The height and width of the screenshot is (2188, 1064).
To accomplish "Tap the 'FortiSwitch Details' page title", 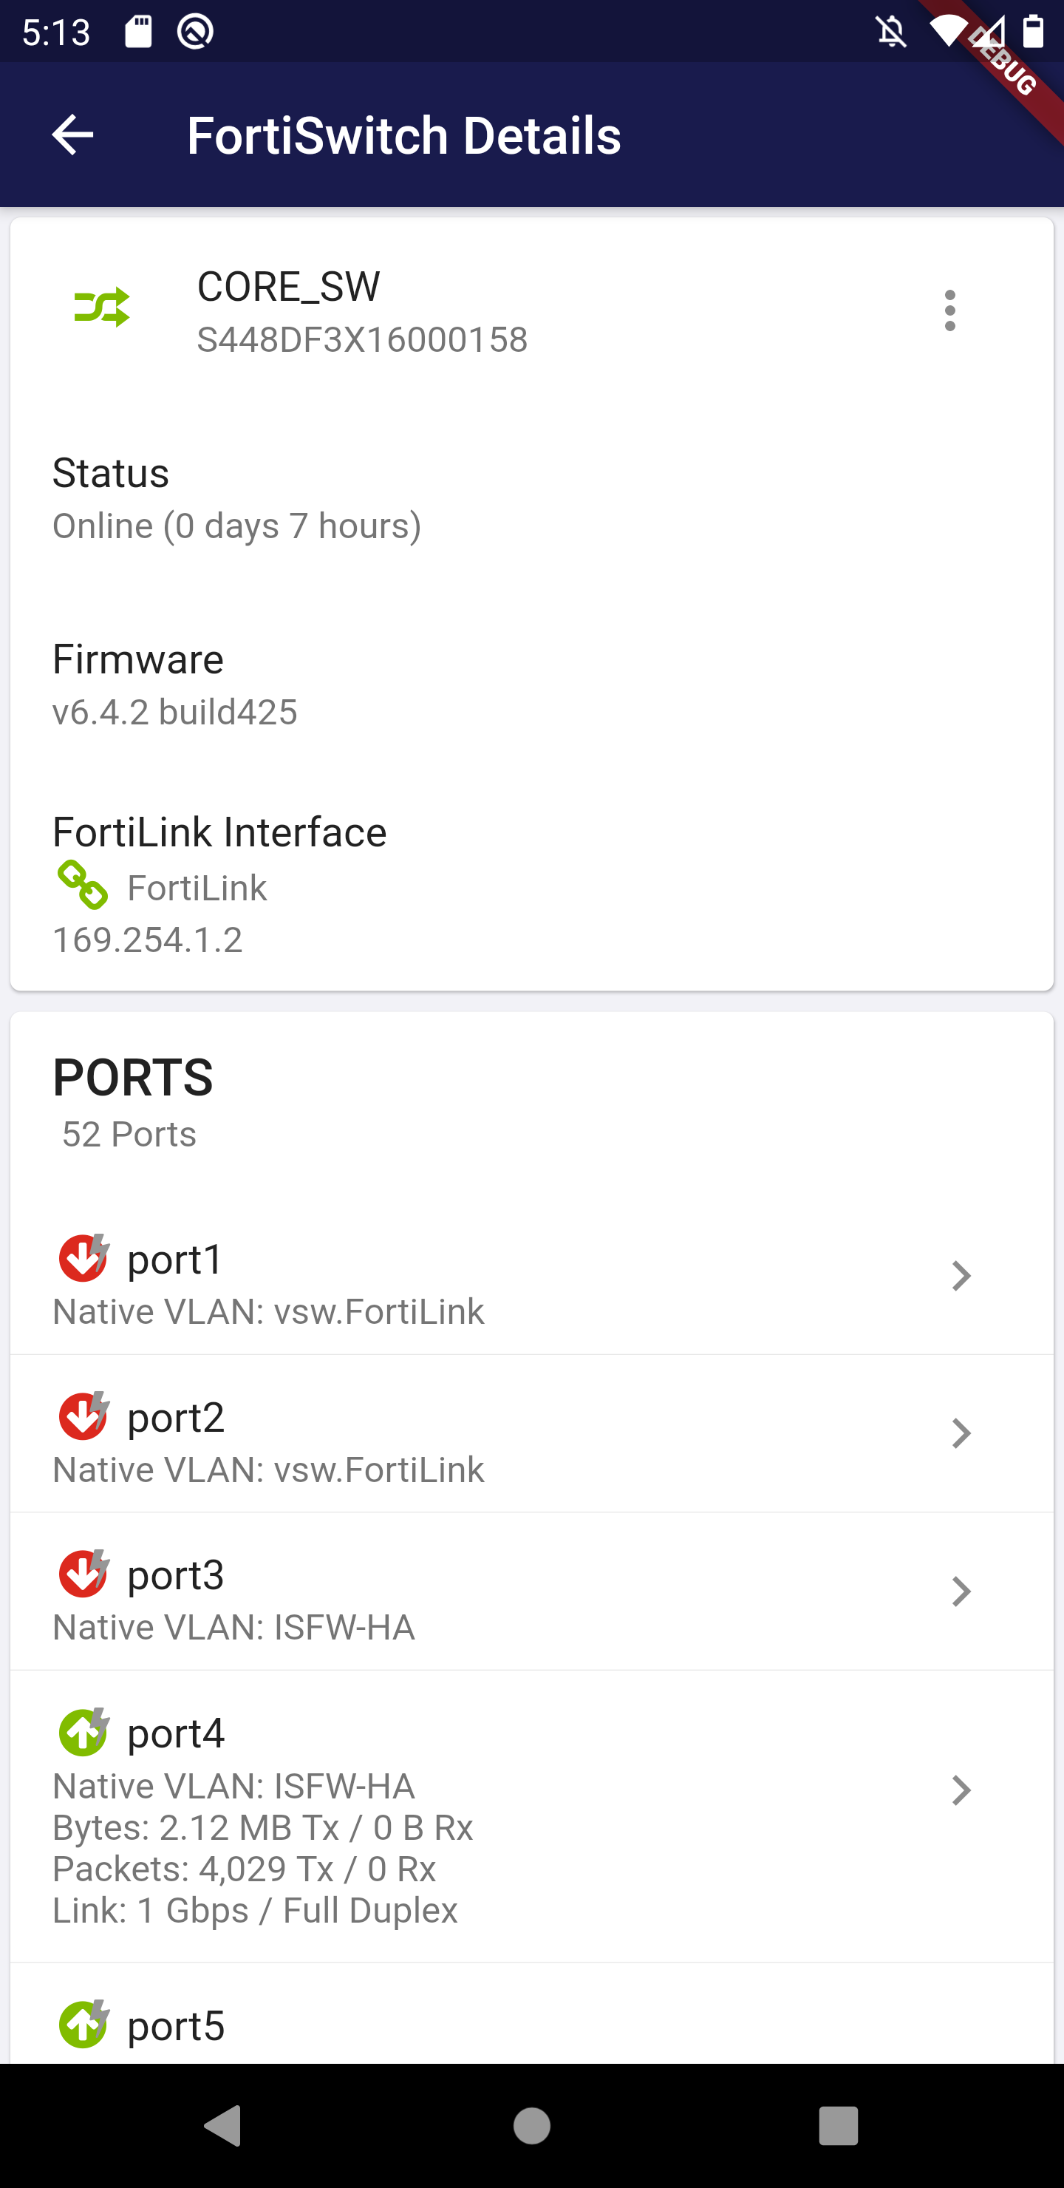I will pyautogui.click(x=404, y=136).
